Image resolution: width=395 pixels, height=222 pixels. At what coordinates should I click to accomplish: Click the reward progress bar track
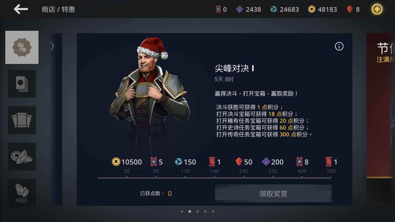[214, 178]
